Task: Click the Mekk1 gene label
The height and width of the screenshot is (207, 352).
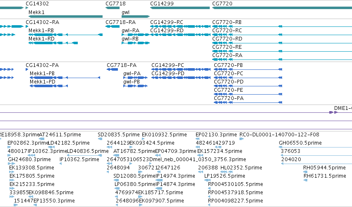Action: tap(36, 12)
